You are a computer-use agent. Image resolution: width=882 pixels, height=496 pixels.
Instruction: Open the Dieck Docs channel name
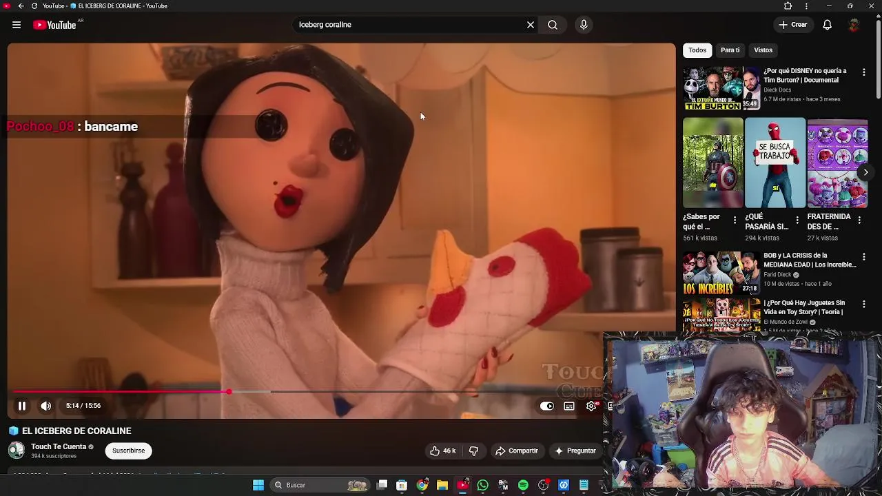[777, 90]
